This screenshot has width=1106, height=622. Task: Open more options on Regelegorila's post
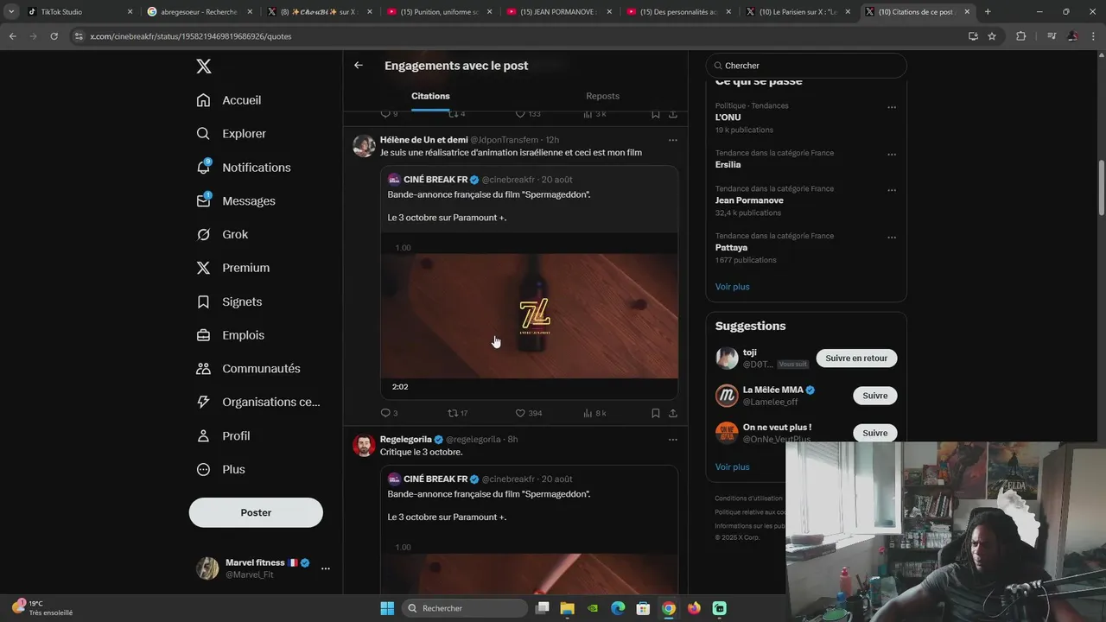tap(673, 440)
